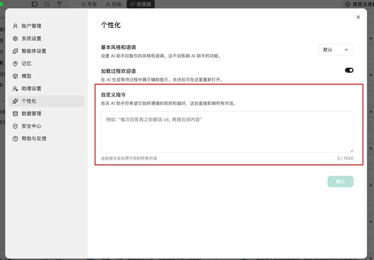Click chevron arrow in 默认 dropdown
Image resolution: width=374 pixels, height=260 pixels.
click(x=346, y=49)
